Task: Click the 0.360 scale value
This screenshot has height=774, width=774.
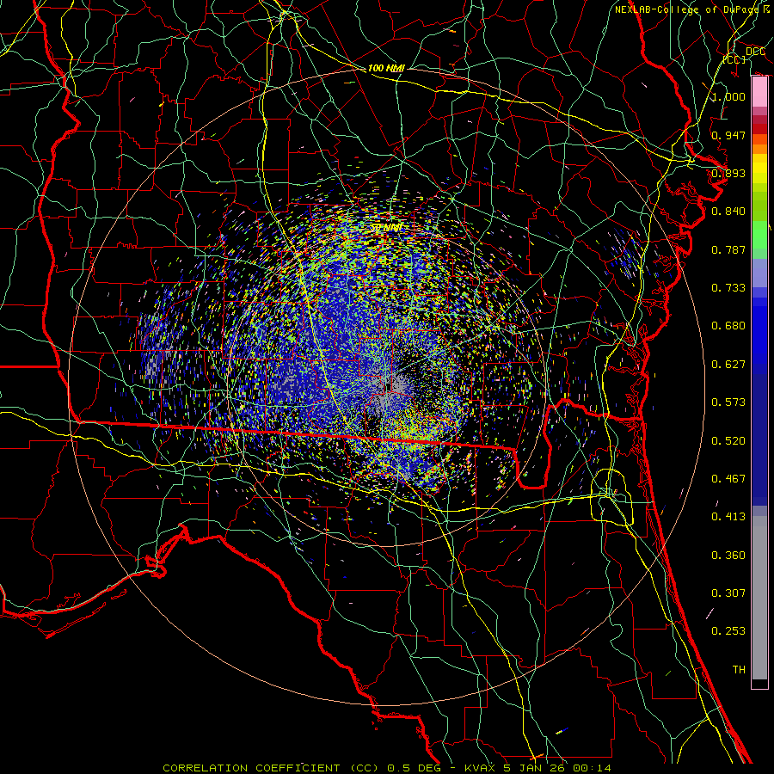Action: (x=728, y=556)
